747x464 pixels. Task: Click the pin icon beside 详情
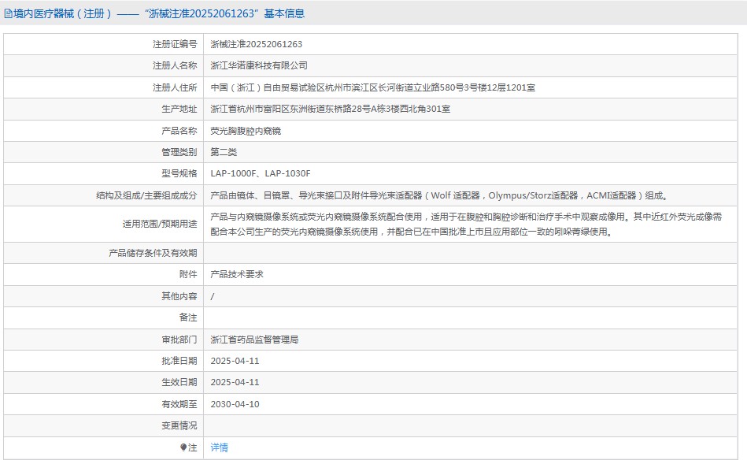(184, 447)
